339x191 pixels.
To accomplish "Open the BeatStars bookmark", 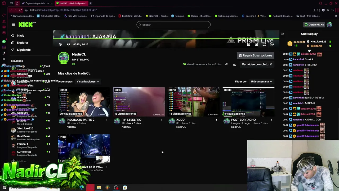I will click(x=130, y=16).
